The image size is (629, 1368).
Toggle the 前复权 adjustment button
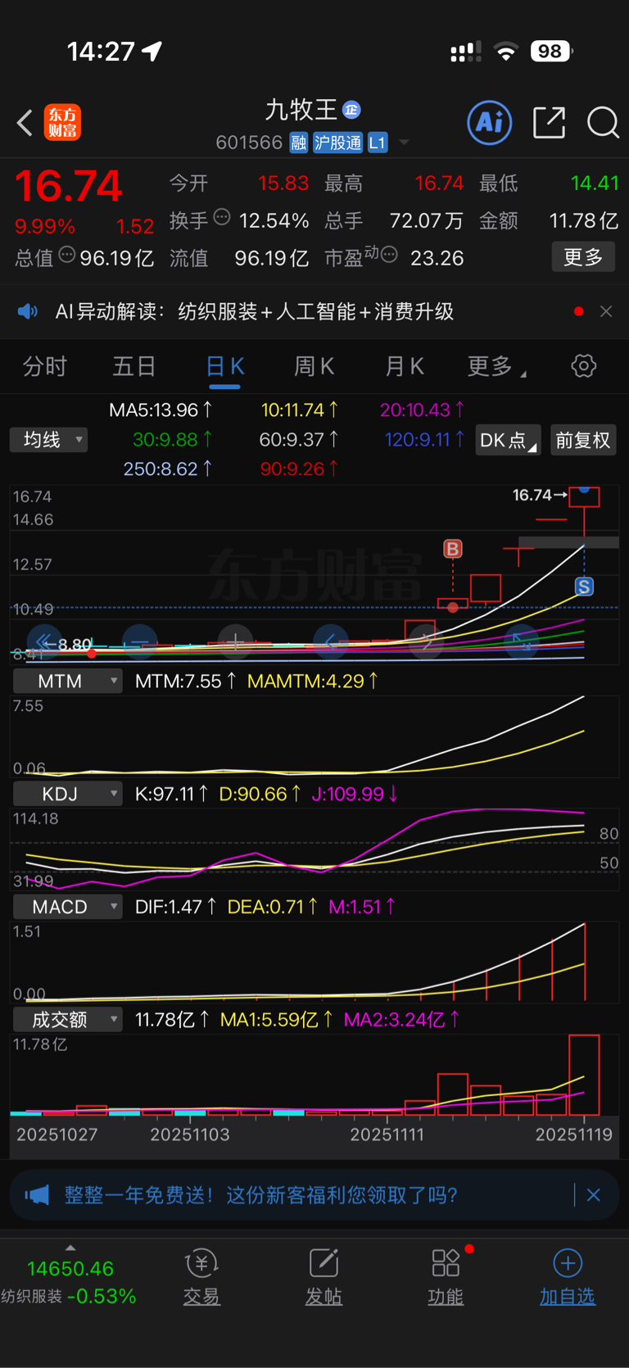tap(583, 440)
